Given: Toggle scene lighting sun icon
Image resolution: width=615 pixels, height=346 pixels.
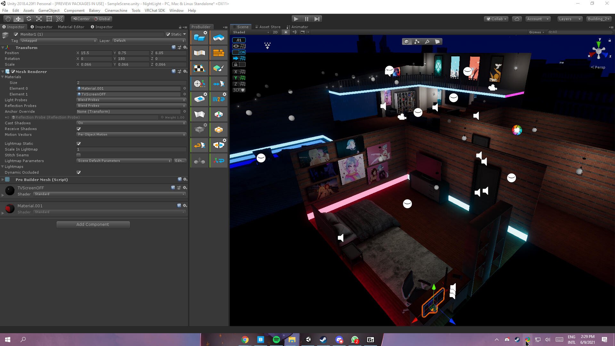Looking at the screenshot, I should click(286, 32).
